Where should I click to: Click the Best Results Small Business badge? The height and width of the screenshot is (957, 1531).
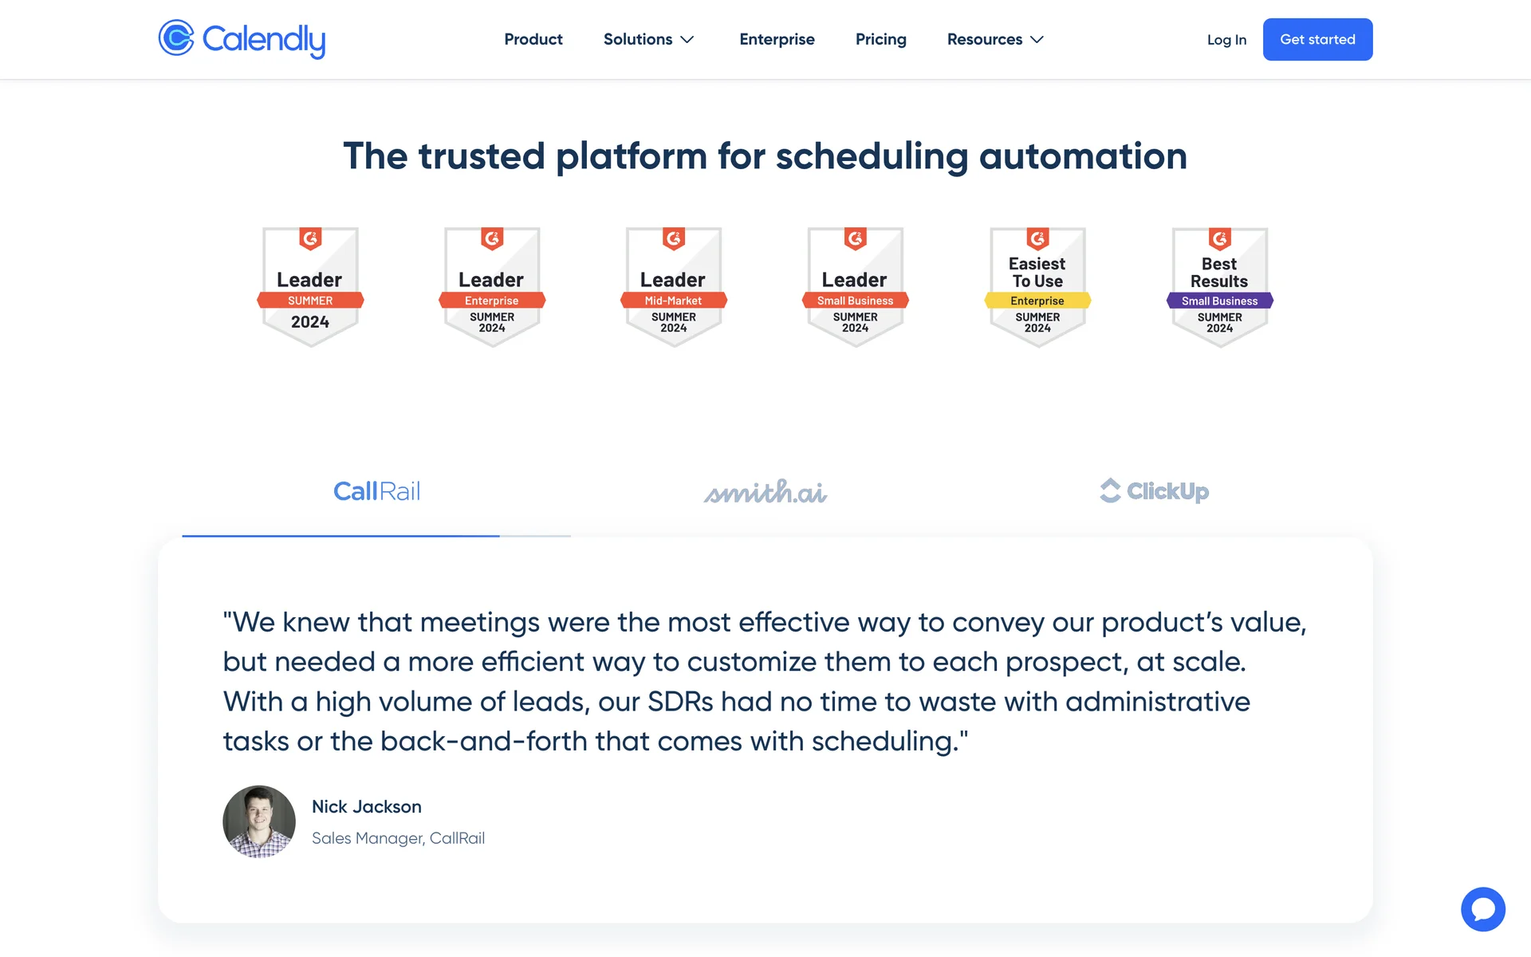point(1219,287)
